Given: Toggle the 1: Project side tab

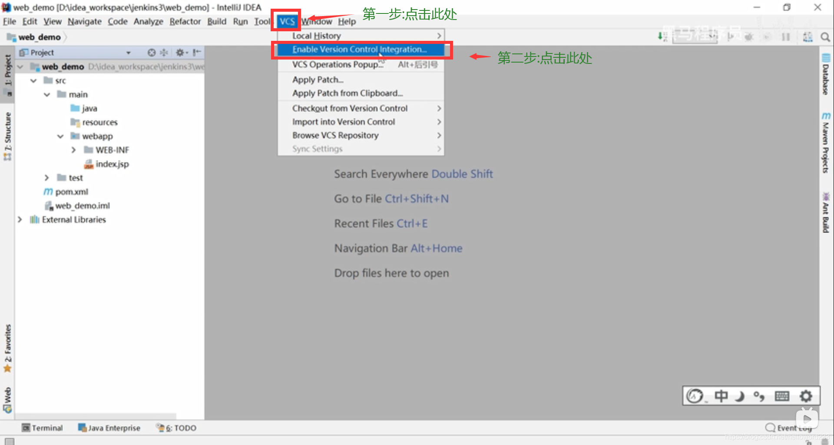Looking at the screenshot, I should tap(7, 74).
